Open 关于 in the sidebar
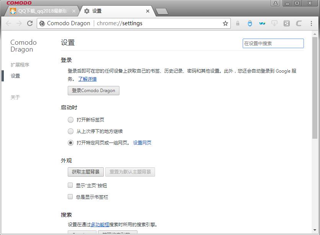The height and width of the screenshot is (235, 320). [x=15, y=97]
